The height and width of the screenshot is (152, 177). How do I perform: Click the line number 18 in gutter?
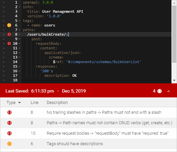15,80
